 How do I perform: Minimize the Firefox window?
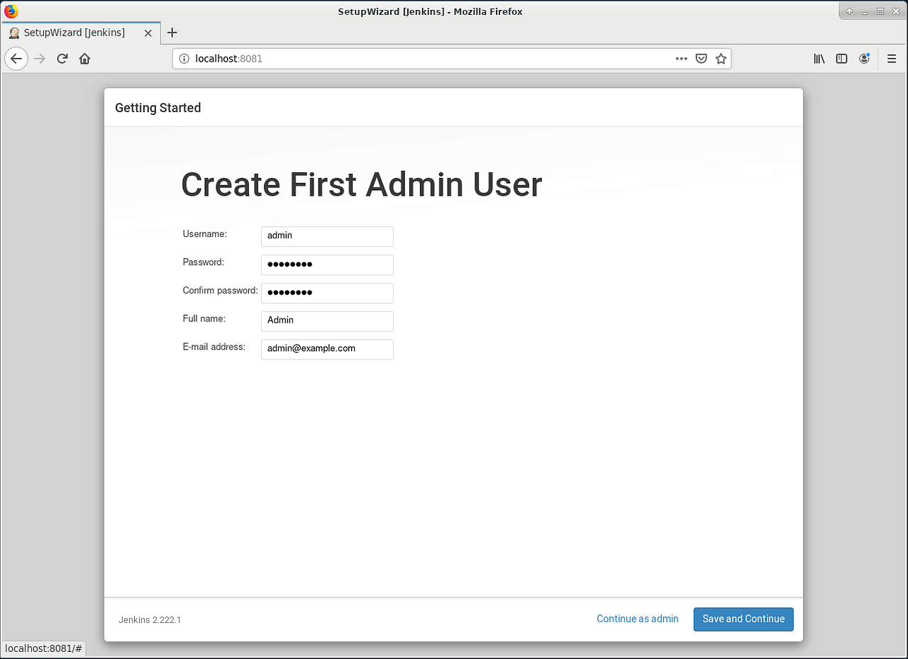[865, 11]
